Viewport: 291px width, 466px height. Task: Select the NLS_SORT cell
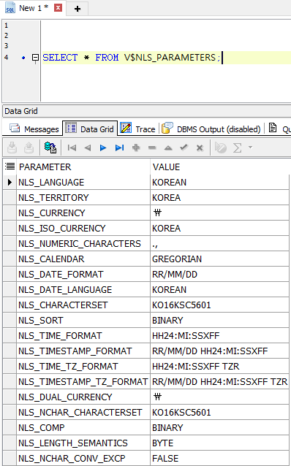pyautogui.click(x=83, y=321)
